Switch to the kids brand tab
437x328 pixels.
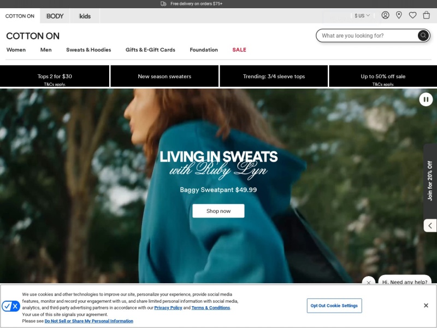pyautogui.click(x=85, y=16)
